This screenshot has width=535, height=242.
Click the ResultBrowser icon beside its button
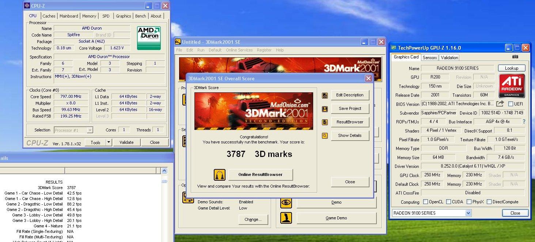(325, 122)
